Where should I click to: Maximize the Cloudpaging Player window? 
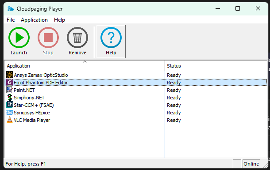[238, 8]
